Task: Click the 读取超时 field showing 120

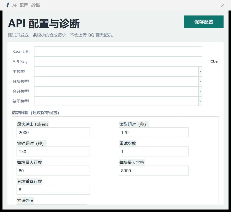Action: (154, 132)
